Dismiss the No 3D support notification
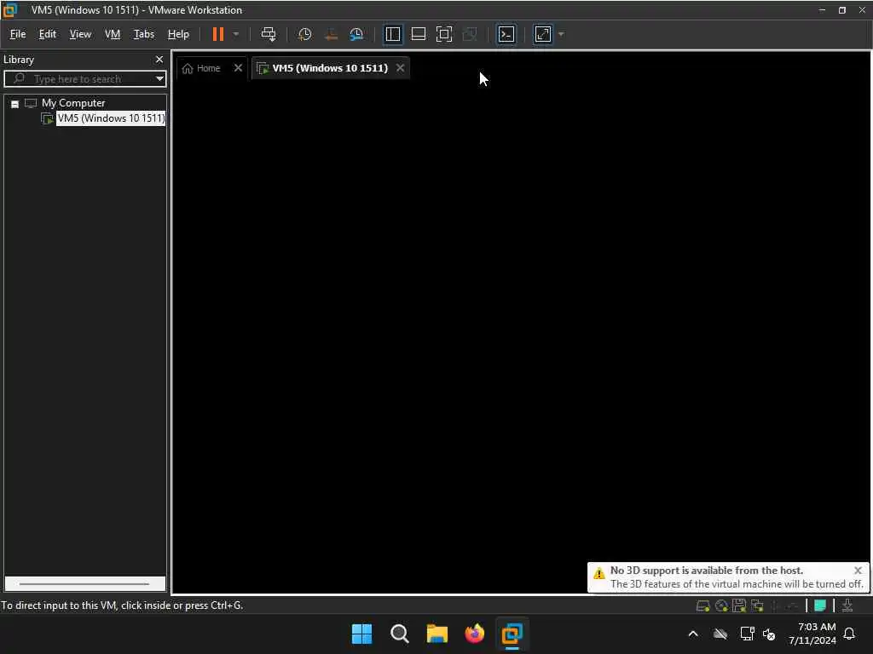The height and width of the screenshot is (654, 873). click(x=858, y=571)
